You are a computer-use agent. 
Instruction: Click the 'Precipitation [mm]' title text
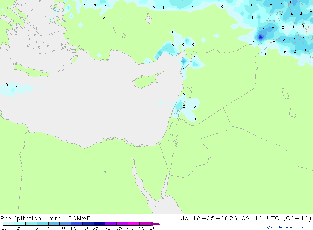[x=32, y=218]
